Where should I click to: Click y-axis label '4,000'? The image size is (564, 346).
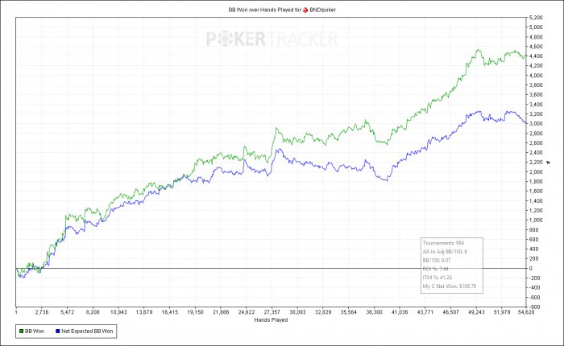point(536,76)
